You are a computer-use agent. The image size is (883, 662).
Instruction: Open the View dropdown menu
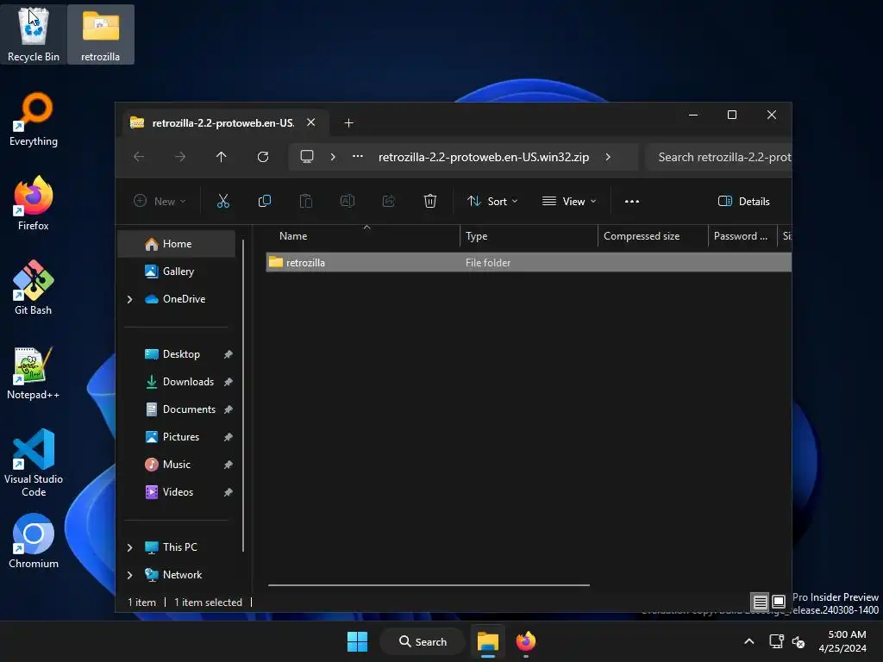(x=569, y=201)
